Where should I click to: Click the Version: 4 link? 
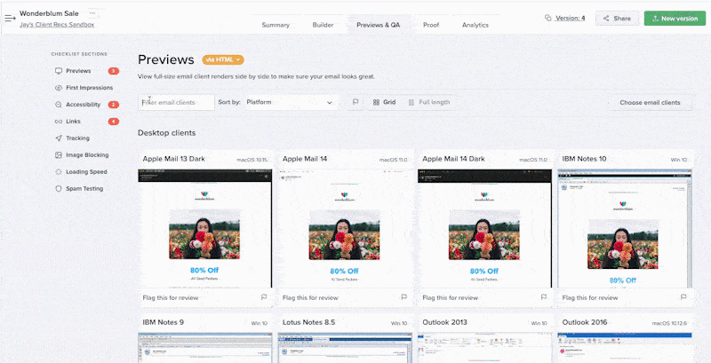[570, 18]
